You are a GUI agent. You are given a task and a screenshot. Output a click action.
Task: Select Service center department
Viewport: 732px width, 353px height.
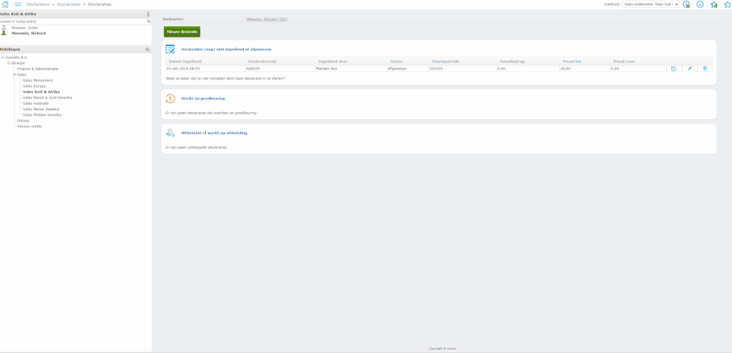(29, 127)
